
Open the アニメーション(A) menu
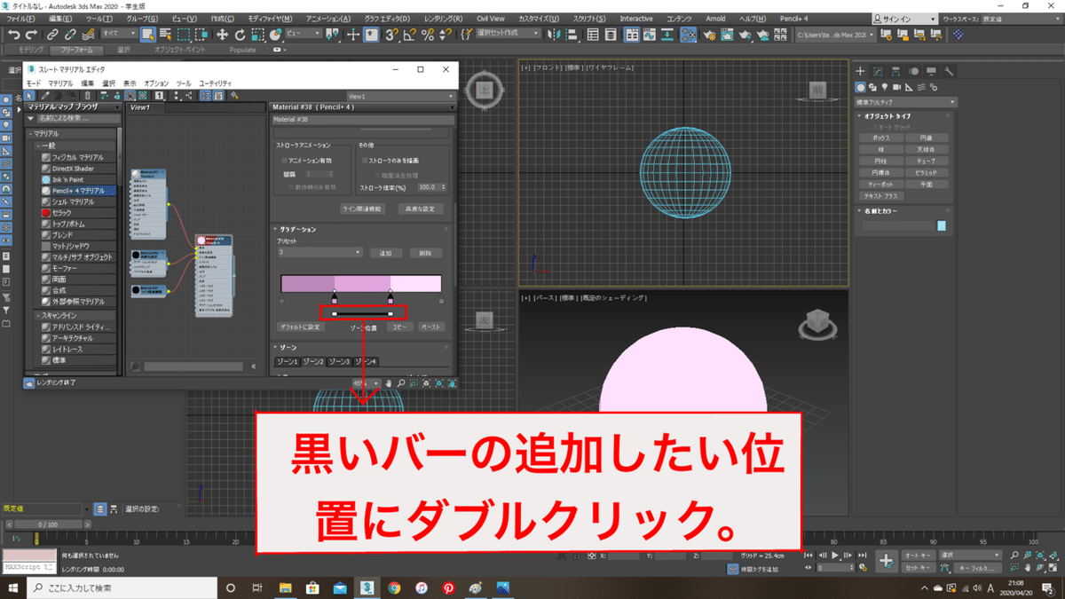[x=328, y=19]
